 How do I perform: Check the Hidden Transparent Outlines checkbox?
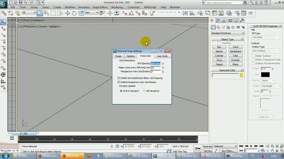click(253, 60)
